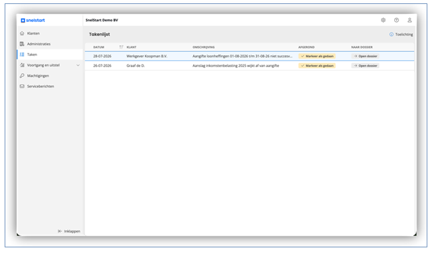Open Administraties in the sidebar
This screenshot has width=434, height=256.
click(x=50, y=44)
